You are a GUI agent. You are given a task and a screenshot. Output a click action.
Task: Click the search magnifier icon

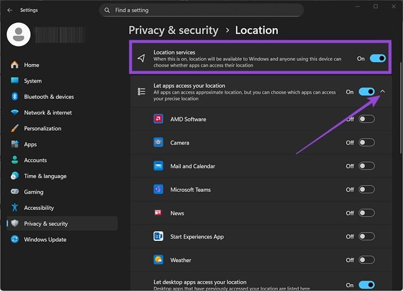(107, 10)
